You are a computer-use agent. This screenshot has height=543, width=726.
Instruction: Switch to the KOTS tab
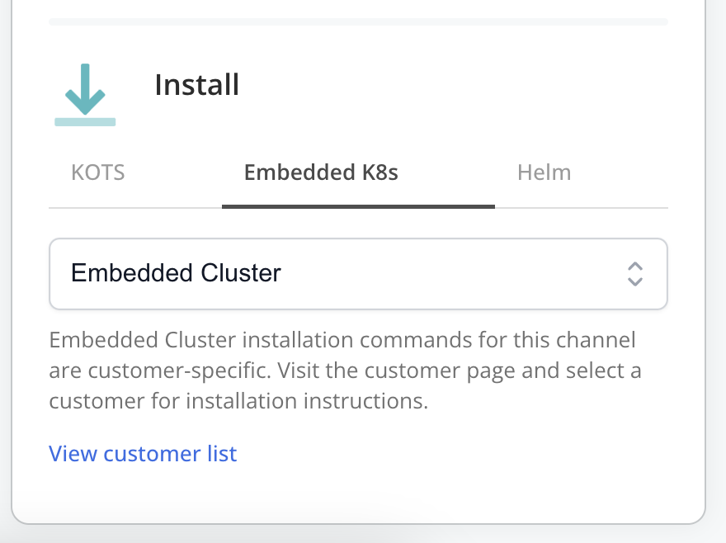pos(98,173)
